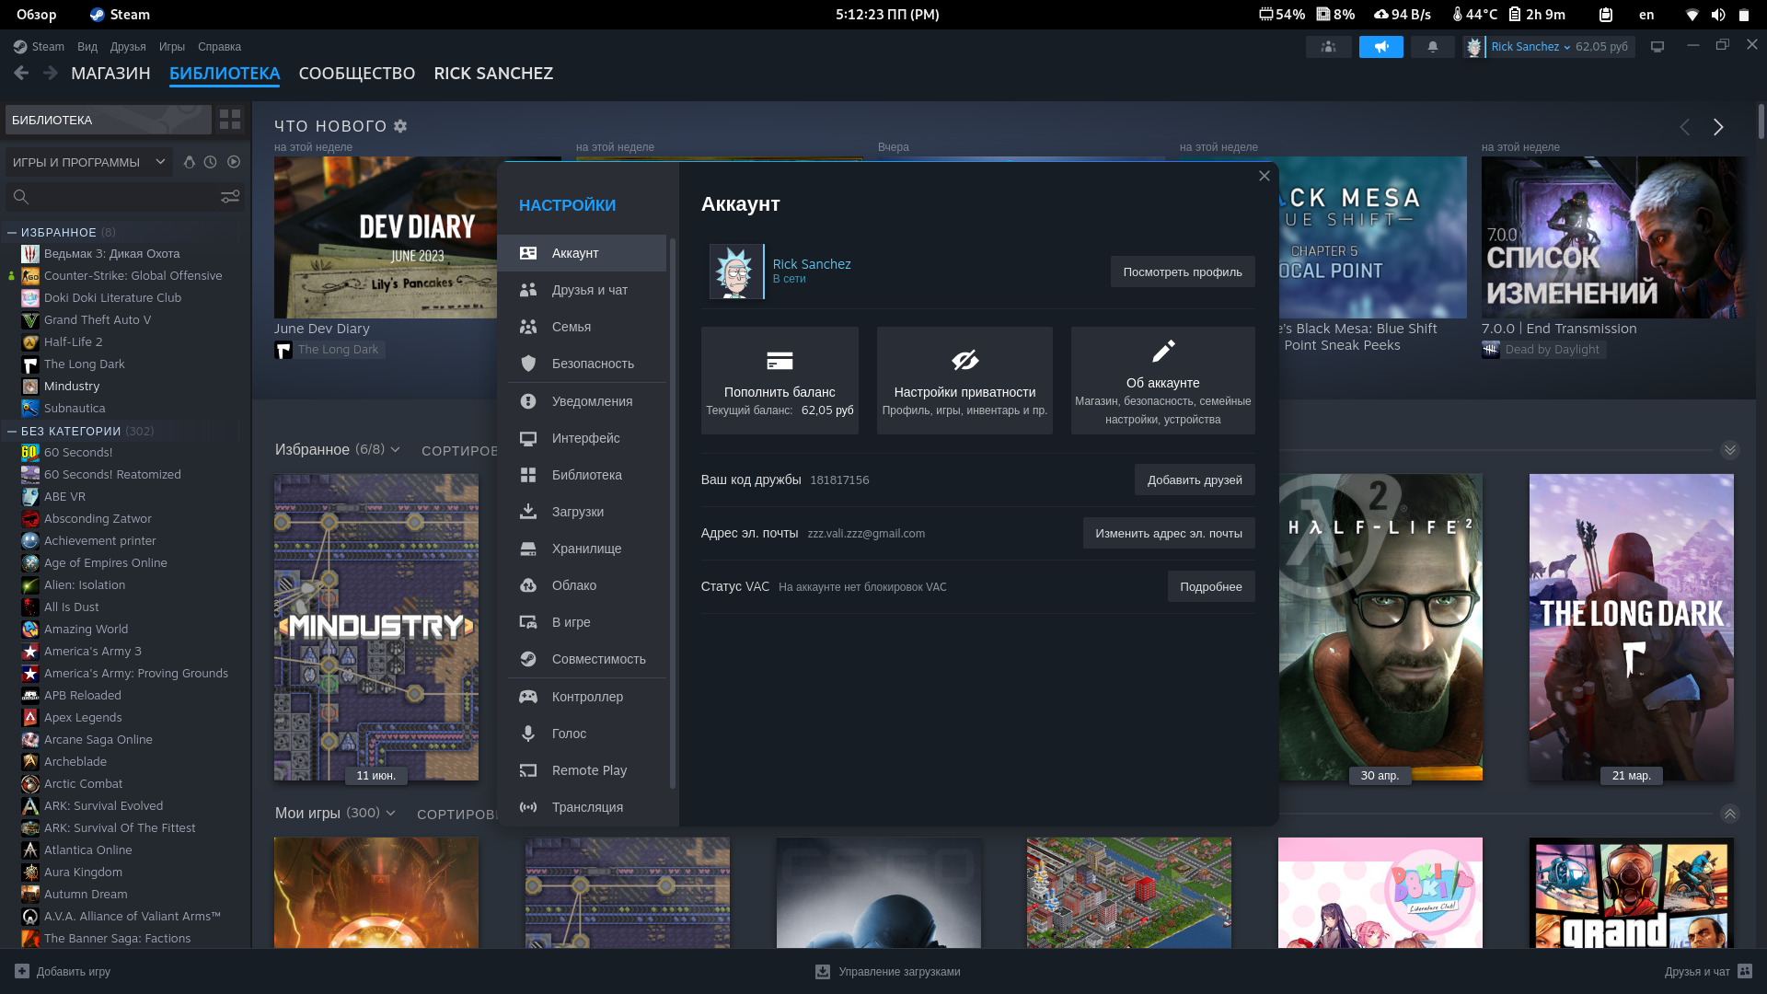Viewport: 1767px width, 994px height.
Task: Toggle the ready-to-play filter icon
Action: point(234,162)
